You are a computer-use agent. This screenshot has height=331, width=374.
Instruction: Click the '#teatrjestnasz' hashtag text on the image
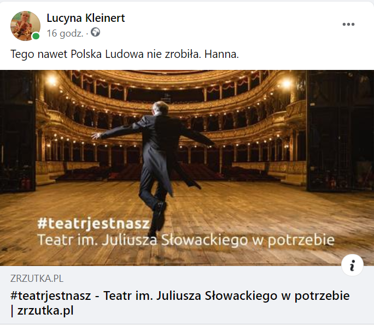click(x=93, y=224)
